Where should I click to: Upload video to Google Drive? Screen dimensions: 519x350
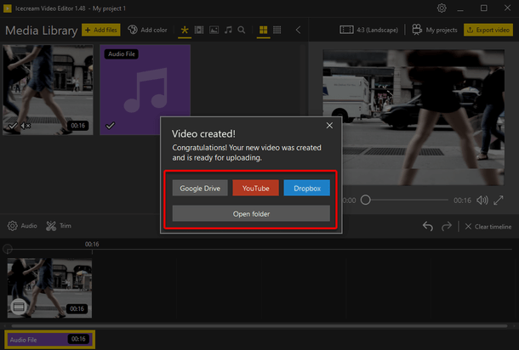pos(200,188)
